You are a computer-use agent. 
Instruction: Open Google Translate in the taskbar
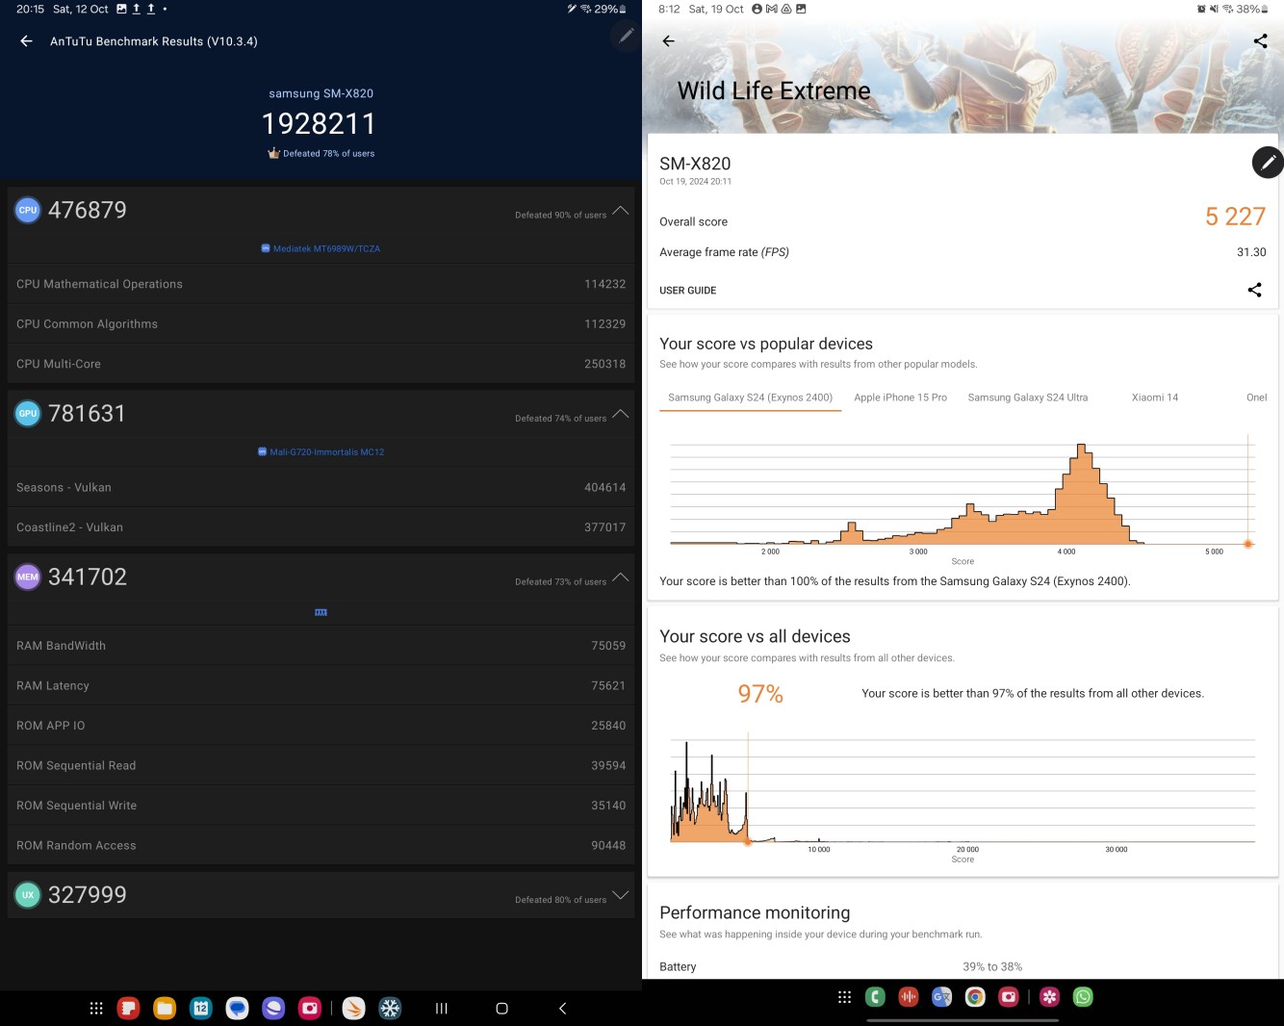[941, 997]
